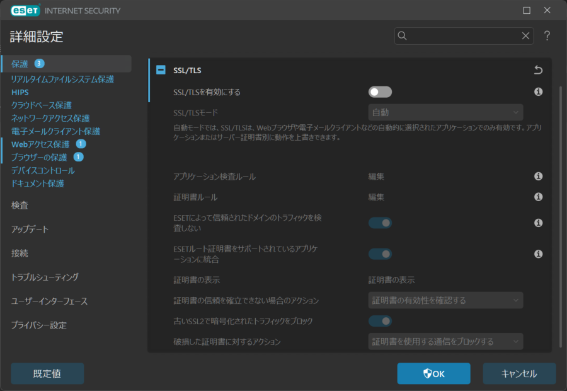Click badge 1 beside Webアクセス保護
The width and height of the screenshot is (567, 391).
81,144
